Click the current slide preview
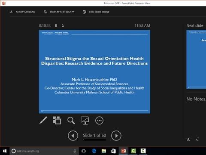The image size is (206, 155). 94,71
